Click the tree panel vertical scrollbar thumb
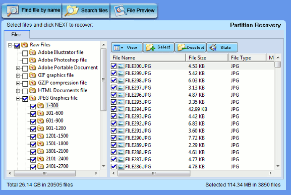291x195 pixels. pos(103,80)
